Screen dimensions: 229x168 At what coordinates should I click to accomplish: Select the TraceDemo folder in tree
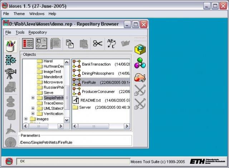click(x=50, y=103)
